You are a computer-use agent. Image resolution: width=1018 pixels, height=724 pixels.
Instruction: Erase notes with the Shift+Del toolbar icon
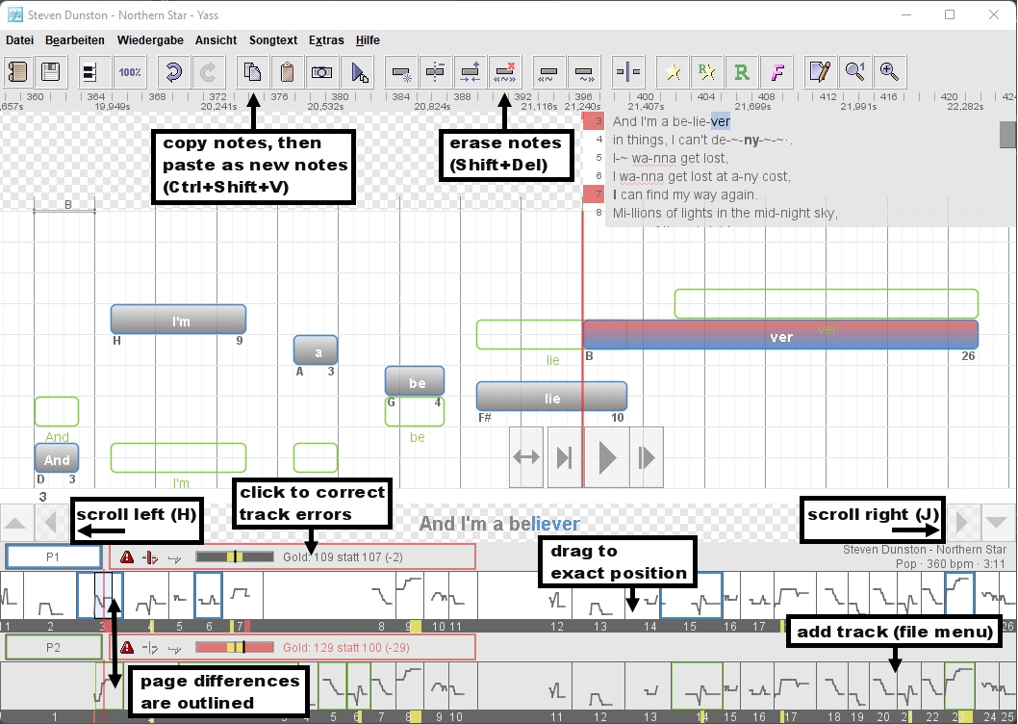click(x=505, y=72)
